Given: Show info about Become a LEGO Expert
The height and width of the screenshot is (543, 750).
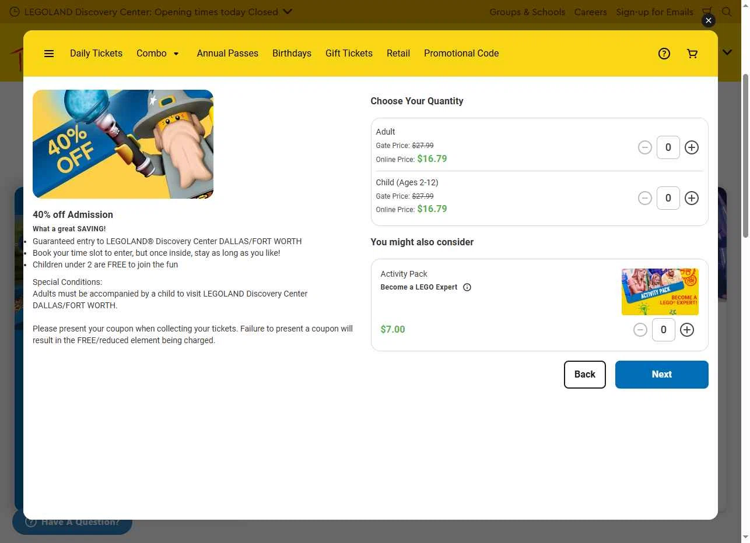Looking at the screenshot, I should point(467,287).
